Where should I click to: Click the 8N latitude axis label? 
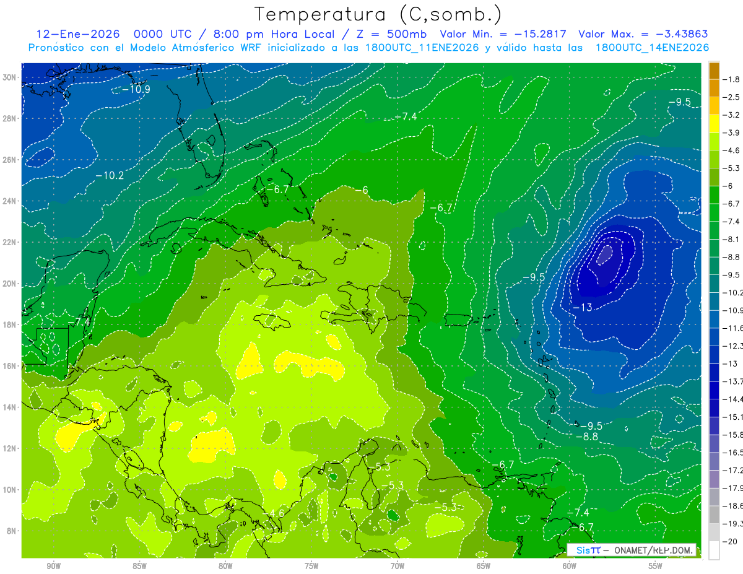point(12,531)
